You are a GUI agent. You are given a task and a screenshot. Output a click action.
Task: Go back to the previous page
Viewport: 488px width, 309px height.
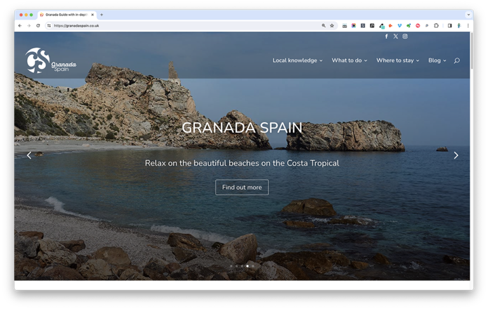point(20,26)
